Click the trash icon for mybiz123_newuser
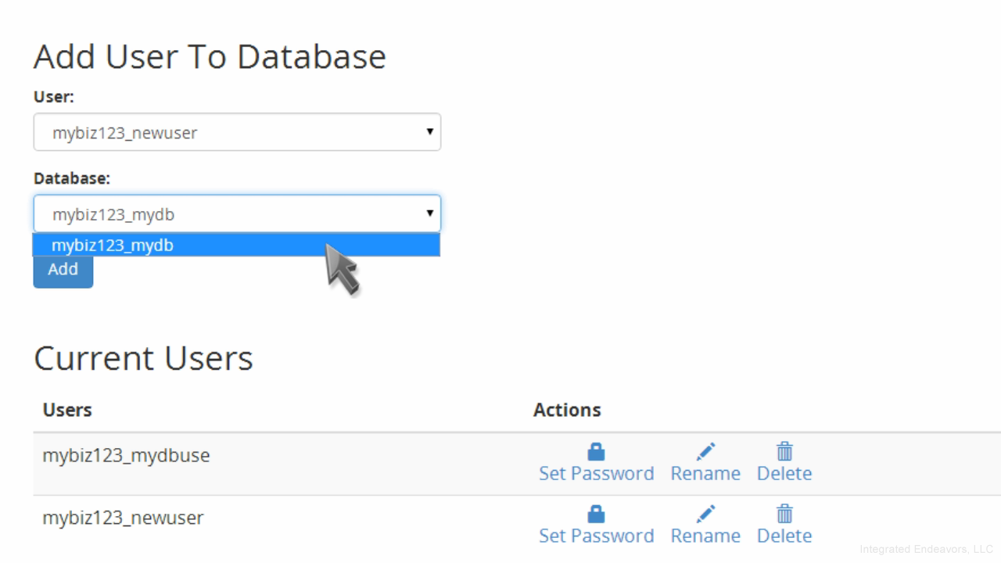Viewport: 1001px width, 563px height. tap(784, 515)
